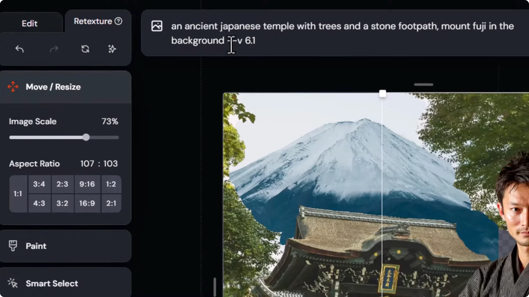The image size is (529, 297).
Task: Select the Move / Resize tool icon
Action: (x=13, y=87)
